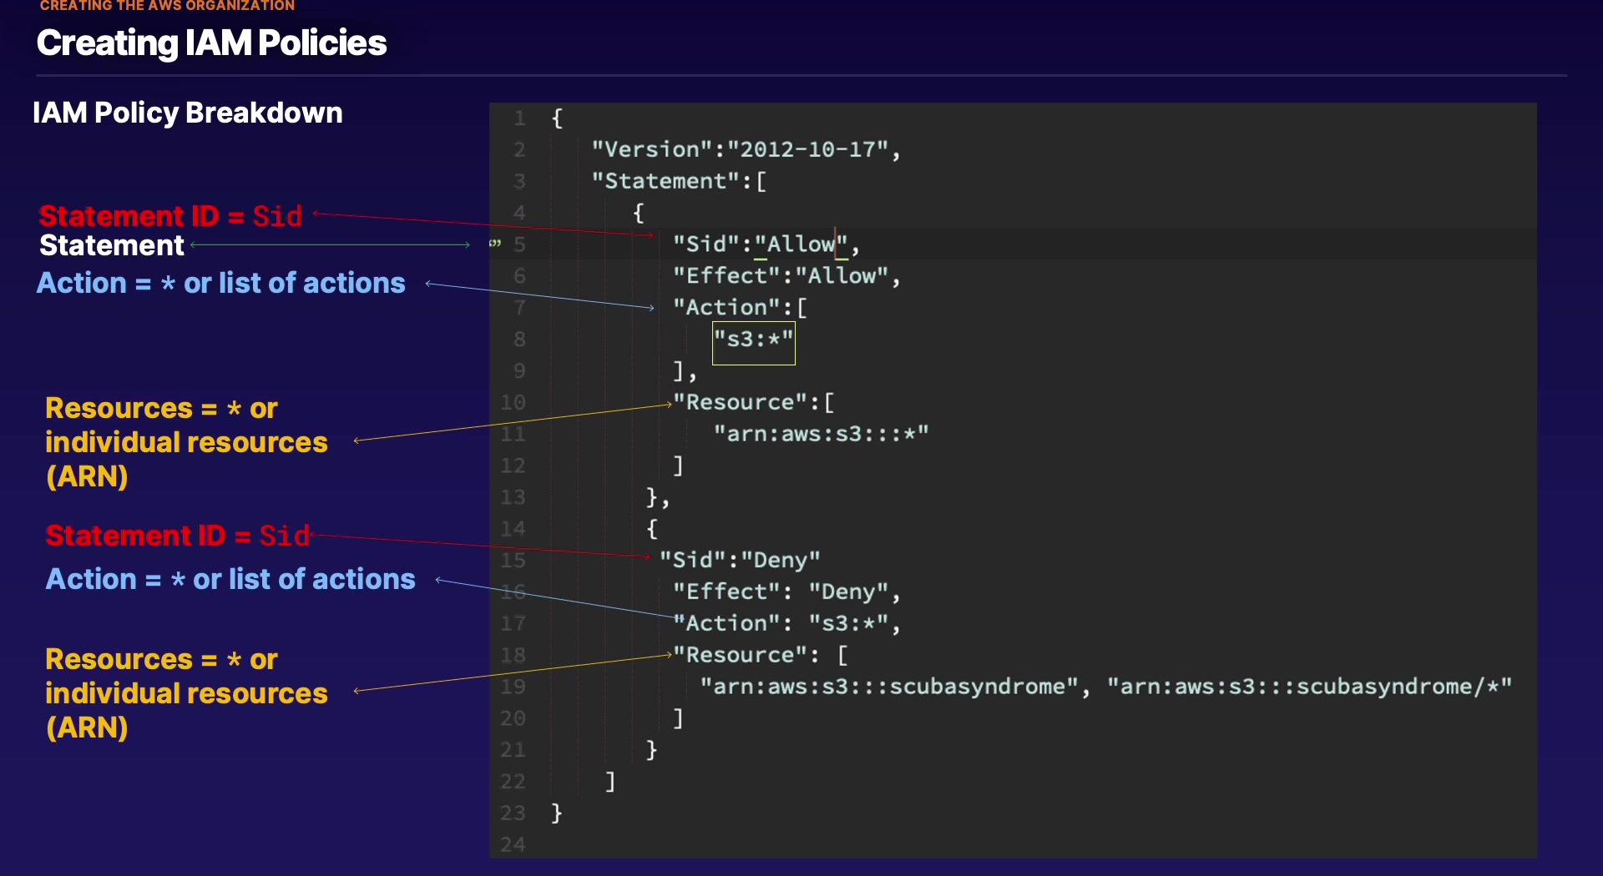This screenshot has height=876, width=1603.
Task: Select the "2012-10-17" version string
Action: coord(807,149)
